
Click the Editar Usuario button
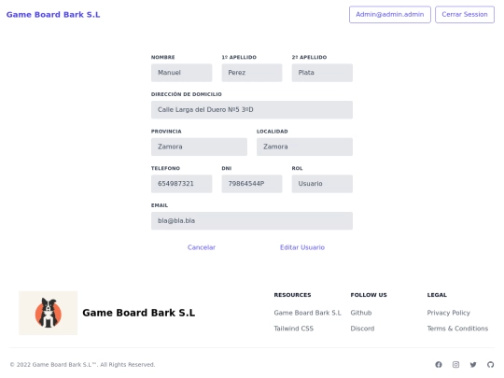pyautogui.click(x=302, y=247)
